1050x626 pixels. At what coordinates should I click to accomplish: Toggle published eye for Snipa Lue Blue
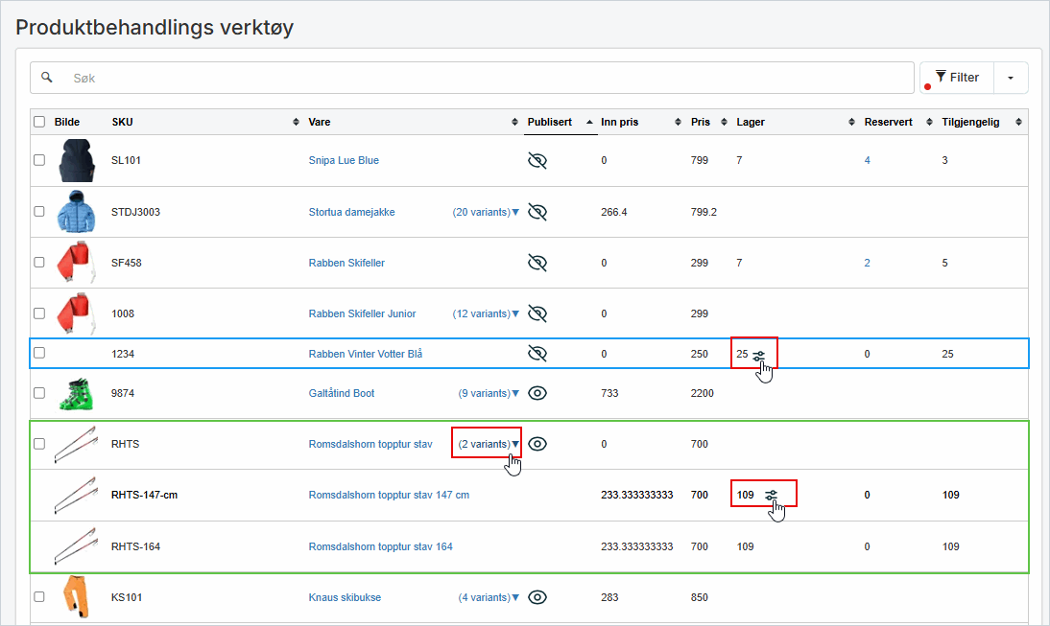tap(537, 161)
